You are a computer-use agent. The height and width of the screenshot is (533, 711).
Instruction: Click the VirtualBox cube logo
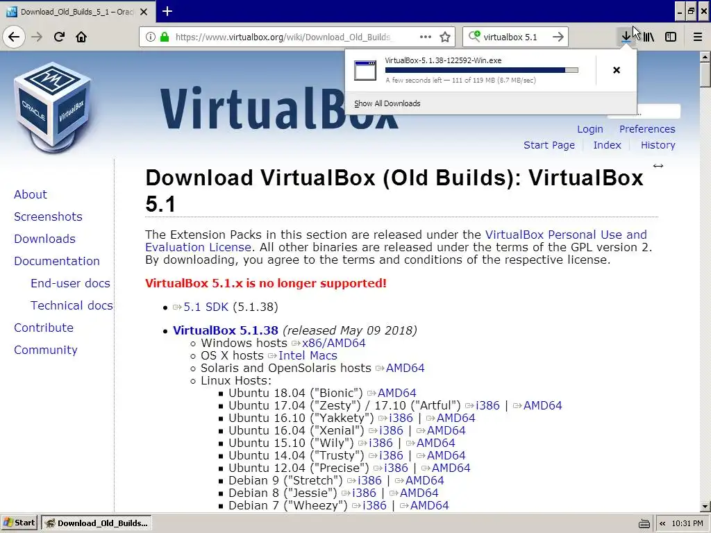point(51,108)
